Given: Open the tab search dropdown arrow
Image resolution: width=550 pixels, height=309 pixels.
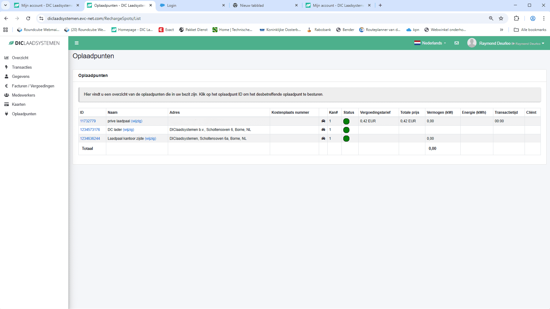Looking at the screenshot, I should [x=6, y=5].
